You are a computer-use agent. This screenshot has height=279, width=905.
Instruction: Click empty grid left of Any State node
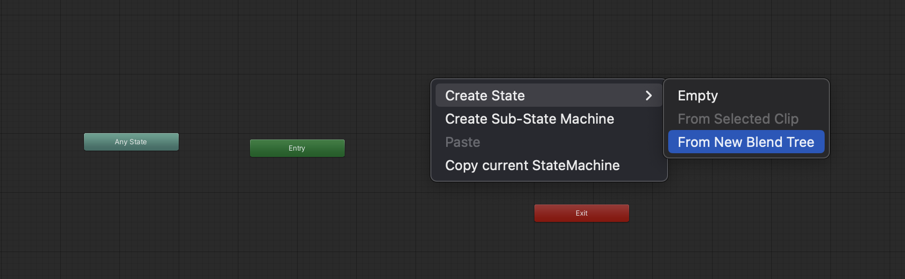pos(42,142)
